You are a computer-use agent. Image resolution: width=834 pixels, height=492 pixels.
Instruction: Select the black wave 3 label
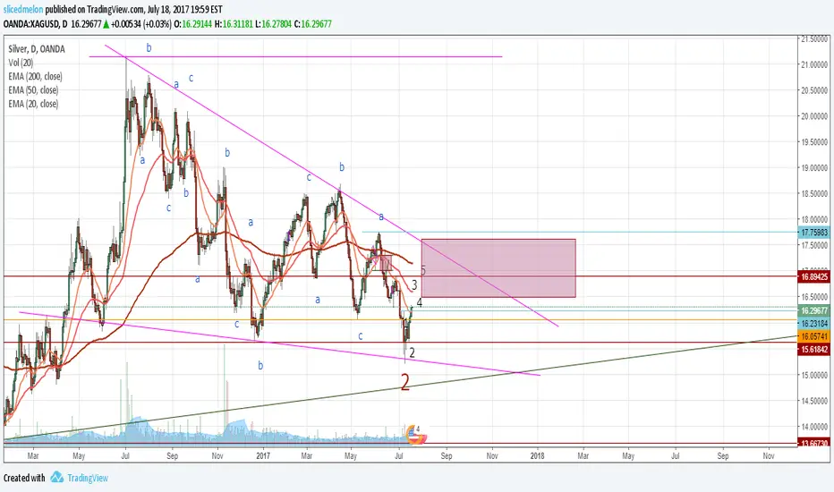tap(414, 285)
